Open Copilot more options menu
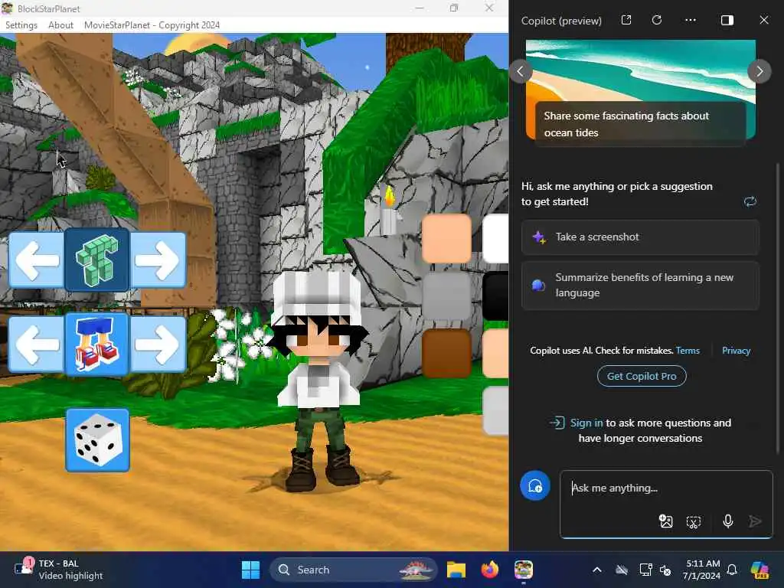The width and height of the screenshot is (784, 588). pos(691,20)
